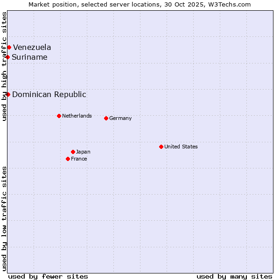Click the Suriname text label

coord(29,57)
